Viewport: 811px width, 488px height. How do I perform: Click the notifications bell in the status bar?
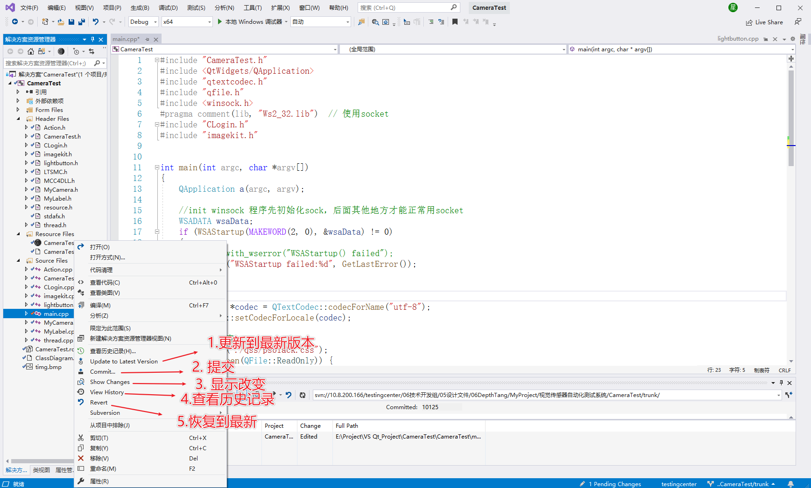tap(791, 484)
